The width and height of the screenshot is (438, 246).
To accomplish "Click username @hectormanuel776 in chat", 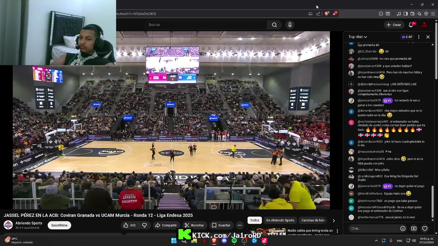I will point(370,217).
